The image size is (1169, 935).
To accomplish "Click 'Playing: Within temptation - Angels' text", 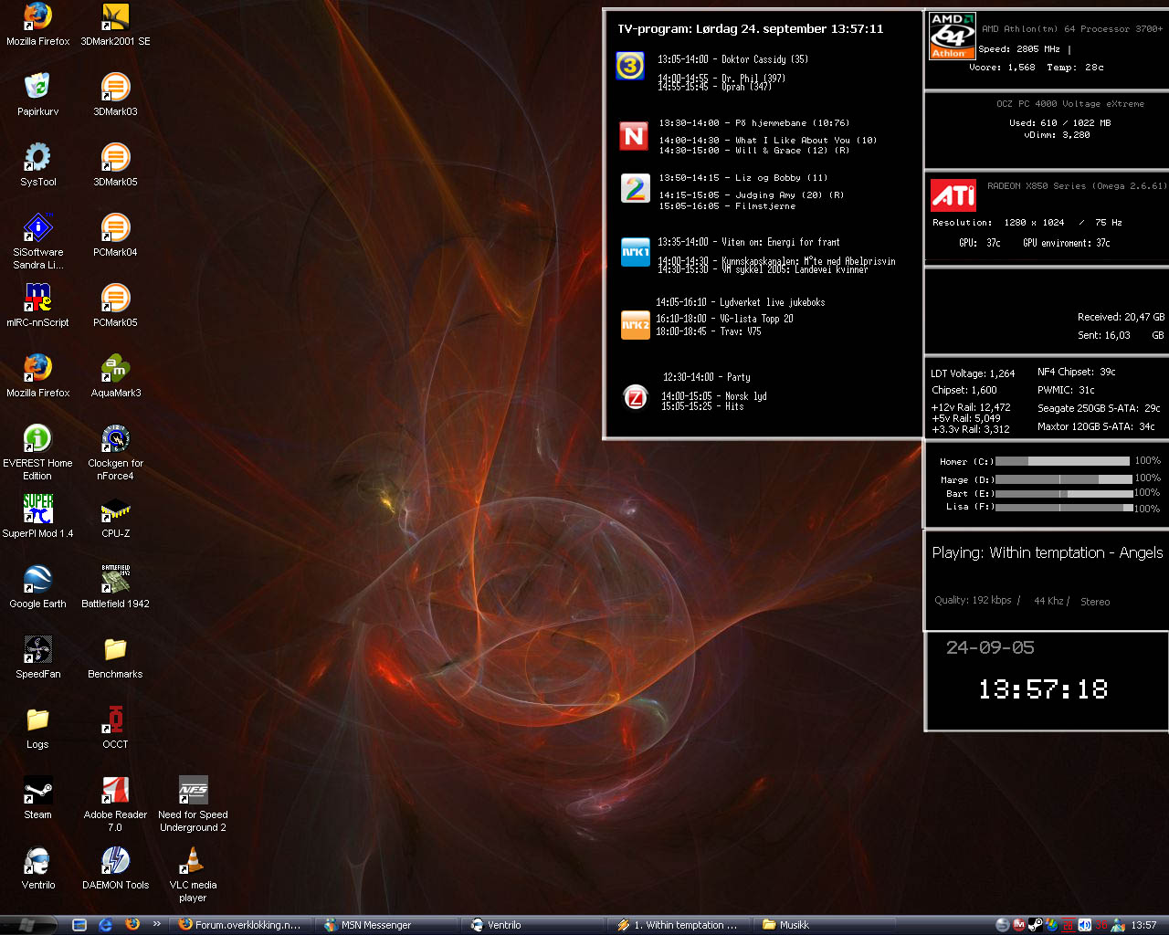I will (1048, 552).
